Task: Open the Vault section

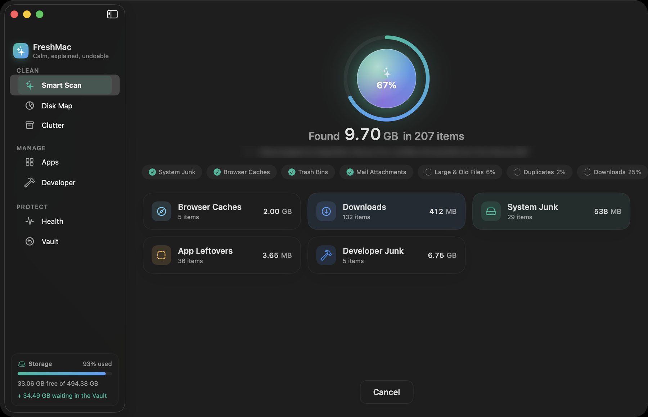Action: click(x=65, y=241)
